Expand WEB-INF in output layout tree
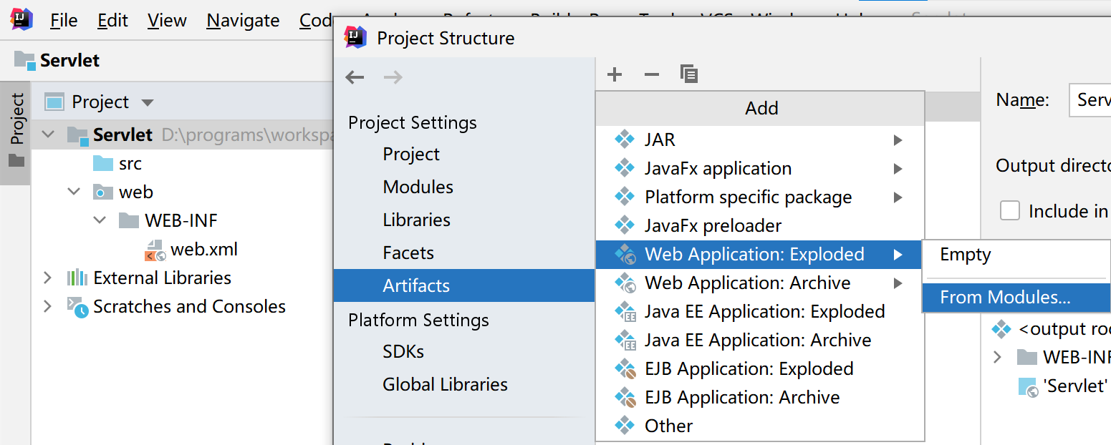Image resolution: width=1111 pixels, height=445 pixels. 998,357
